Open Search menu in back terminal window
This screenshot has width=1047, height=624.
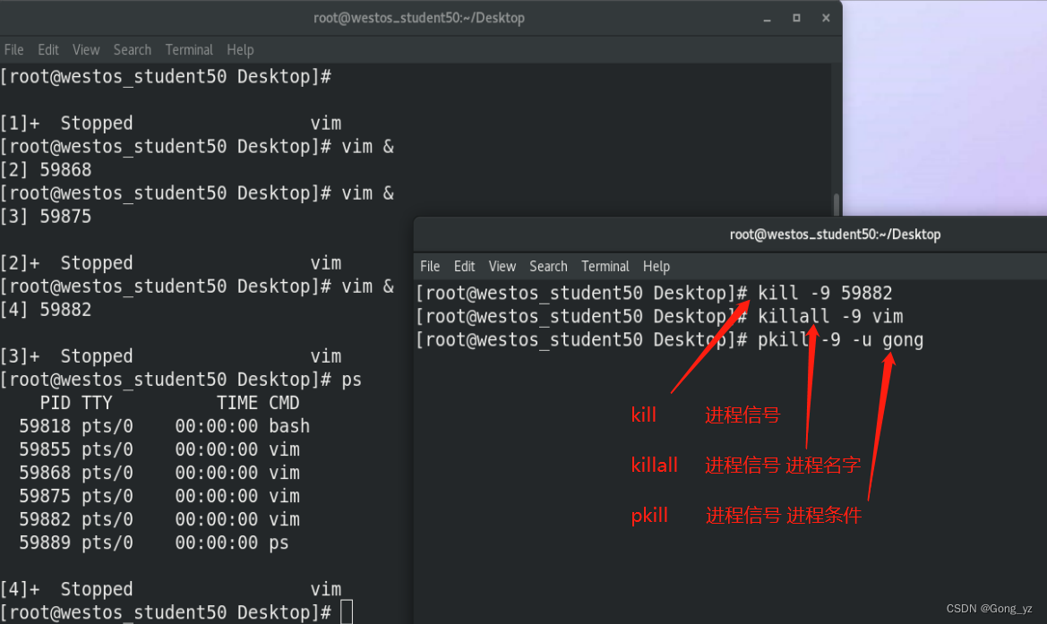point(133,50)
